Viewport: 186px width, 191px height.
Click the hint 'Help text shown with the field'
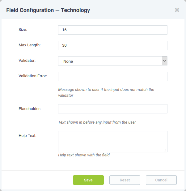tap(84, 155)
